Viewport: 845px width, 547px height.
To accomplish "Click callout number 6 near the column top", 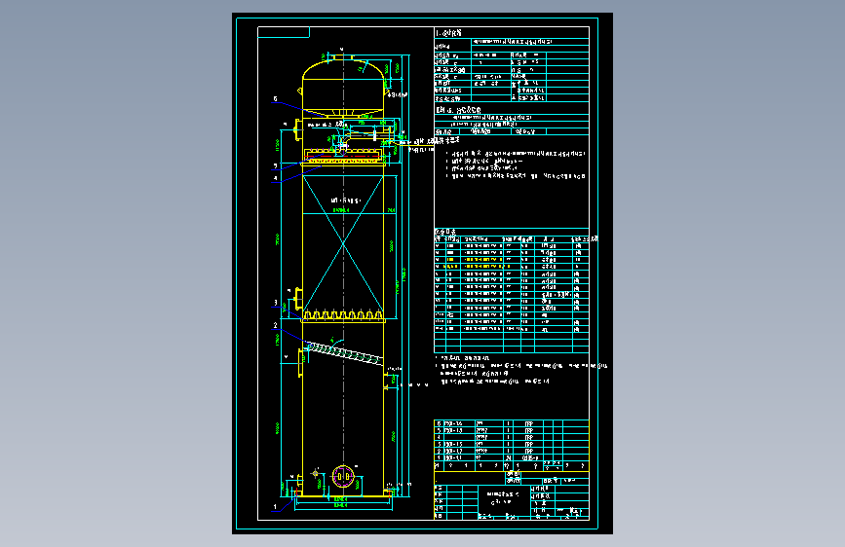I will 276,99.
